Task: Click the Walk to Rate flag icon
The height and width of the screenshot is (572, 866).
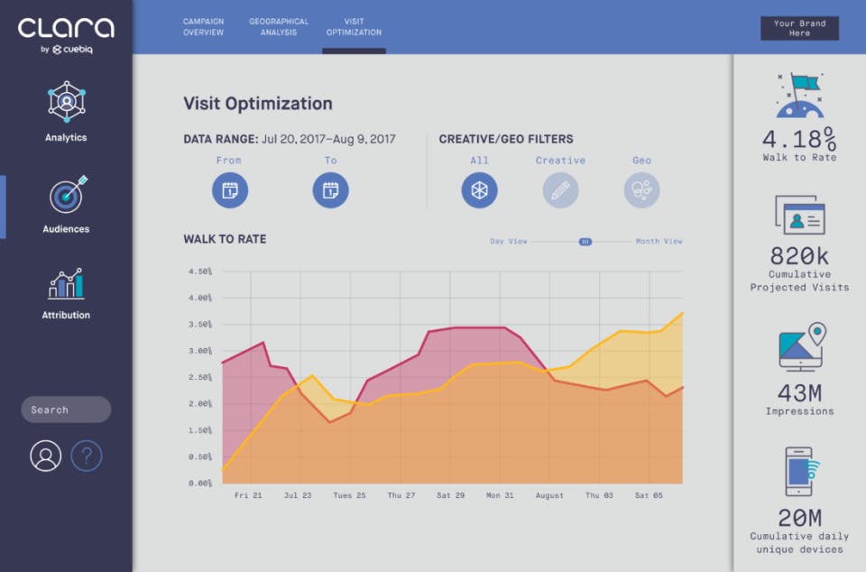Action: 800,96
